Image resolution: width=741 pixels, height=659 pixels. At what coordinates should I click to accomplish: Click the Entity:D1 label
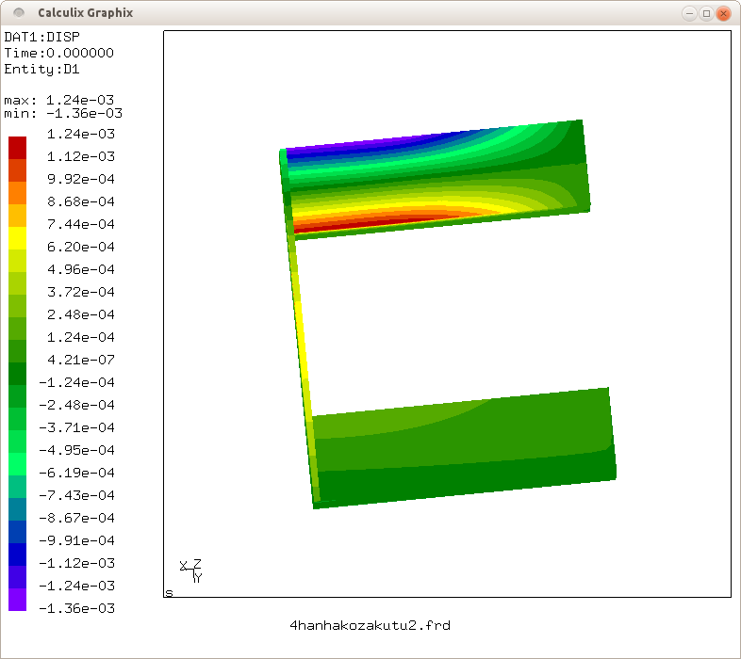pos(41,70)
